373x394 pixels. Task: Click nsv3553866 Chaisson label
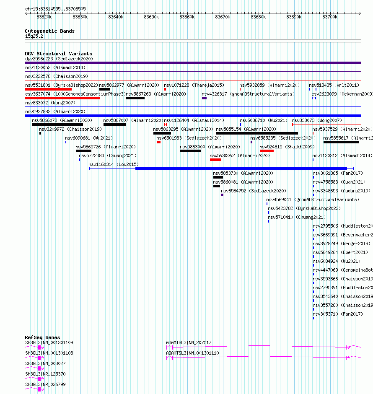point(343,279)
